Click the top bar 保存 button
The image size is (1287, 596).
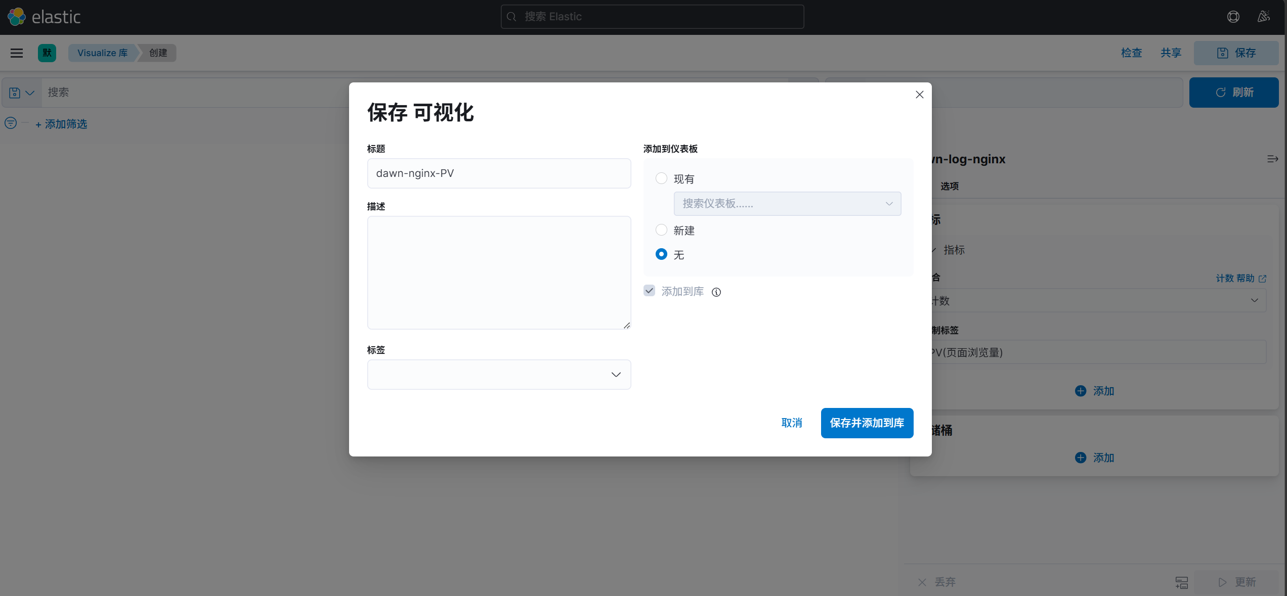point(1236,53)
